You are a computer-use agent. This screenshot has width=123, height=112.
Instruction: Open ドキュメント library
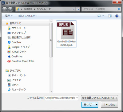coord(19,75)
